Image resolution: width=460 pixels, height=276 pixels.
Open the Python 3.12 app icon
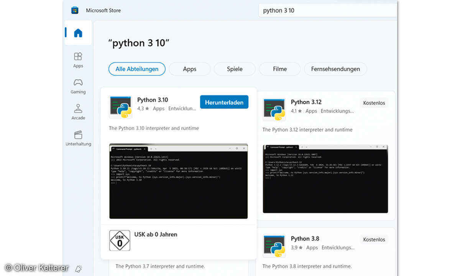pyautogui.click(x=274, y=109)
